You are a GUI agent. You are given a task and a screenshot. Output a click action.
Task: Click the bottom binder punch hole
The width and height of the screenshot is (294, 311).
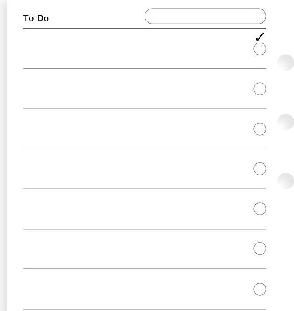[285, 181]
